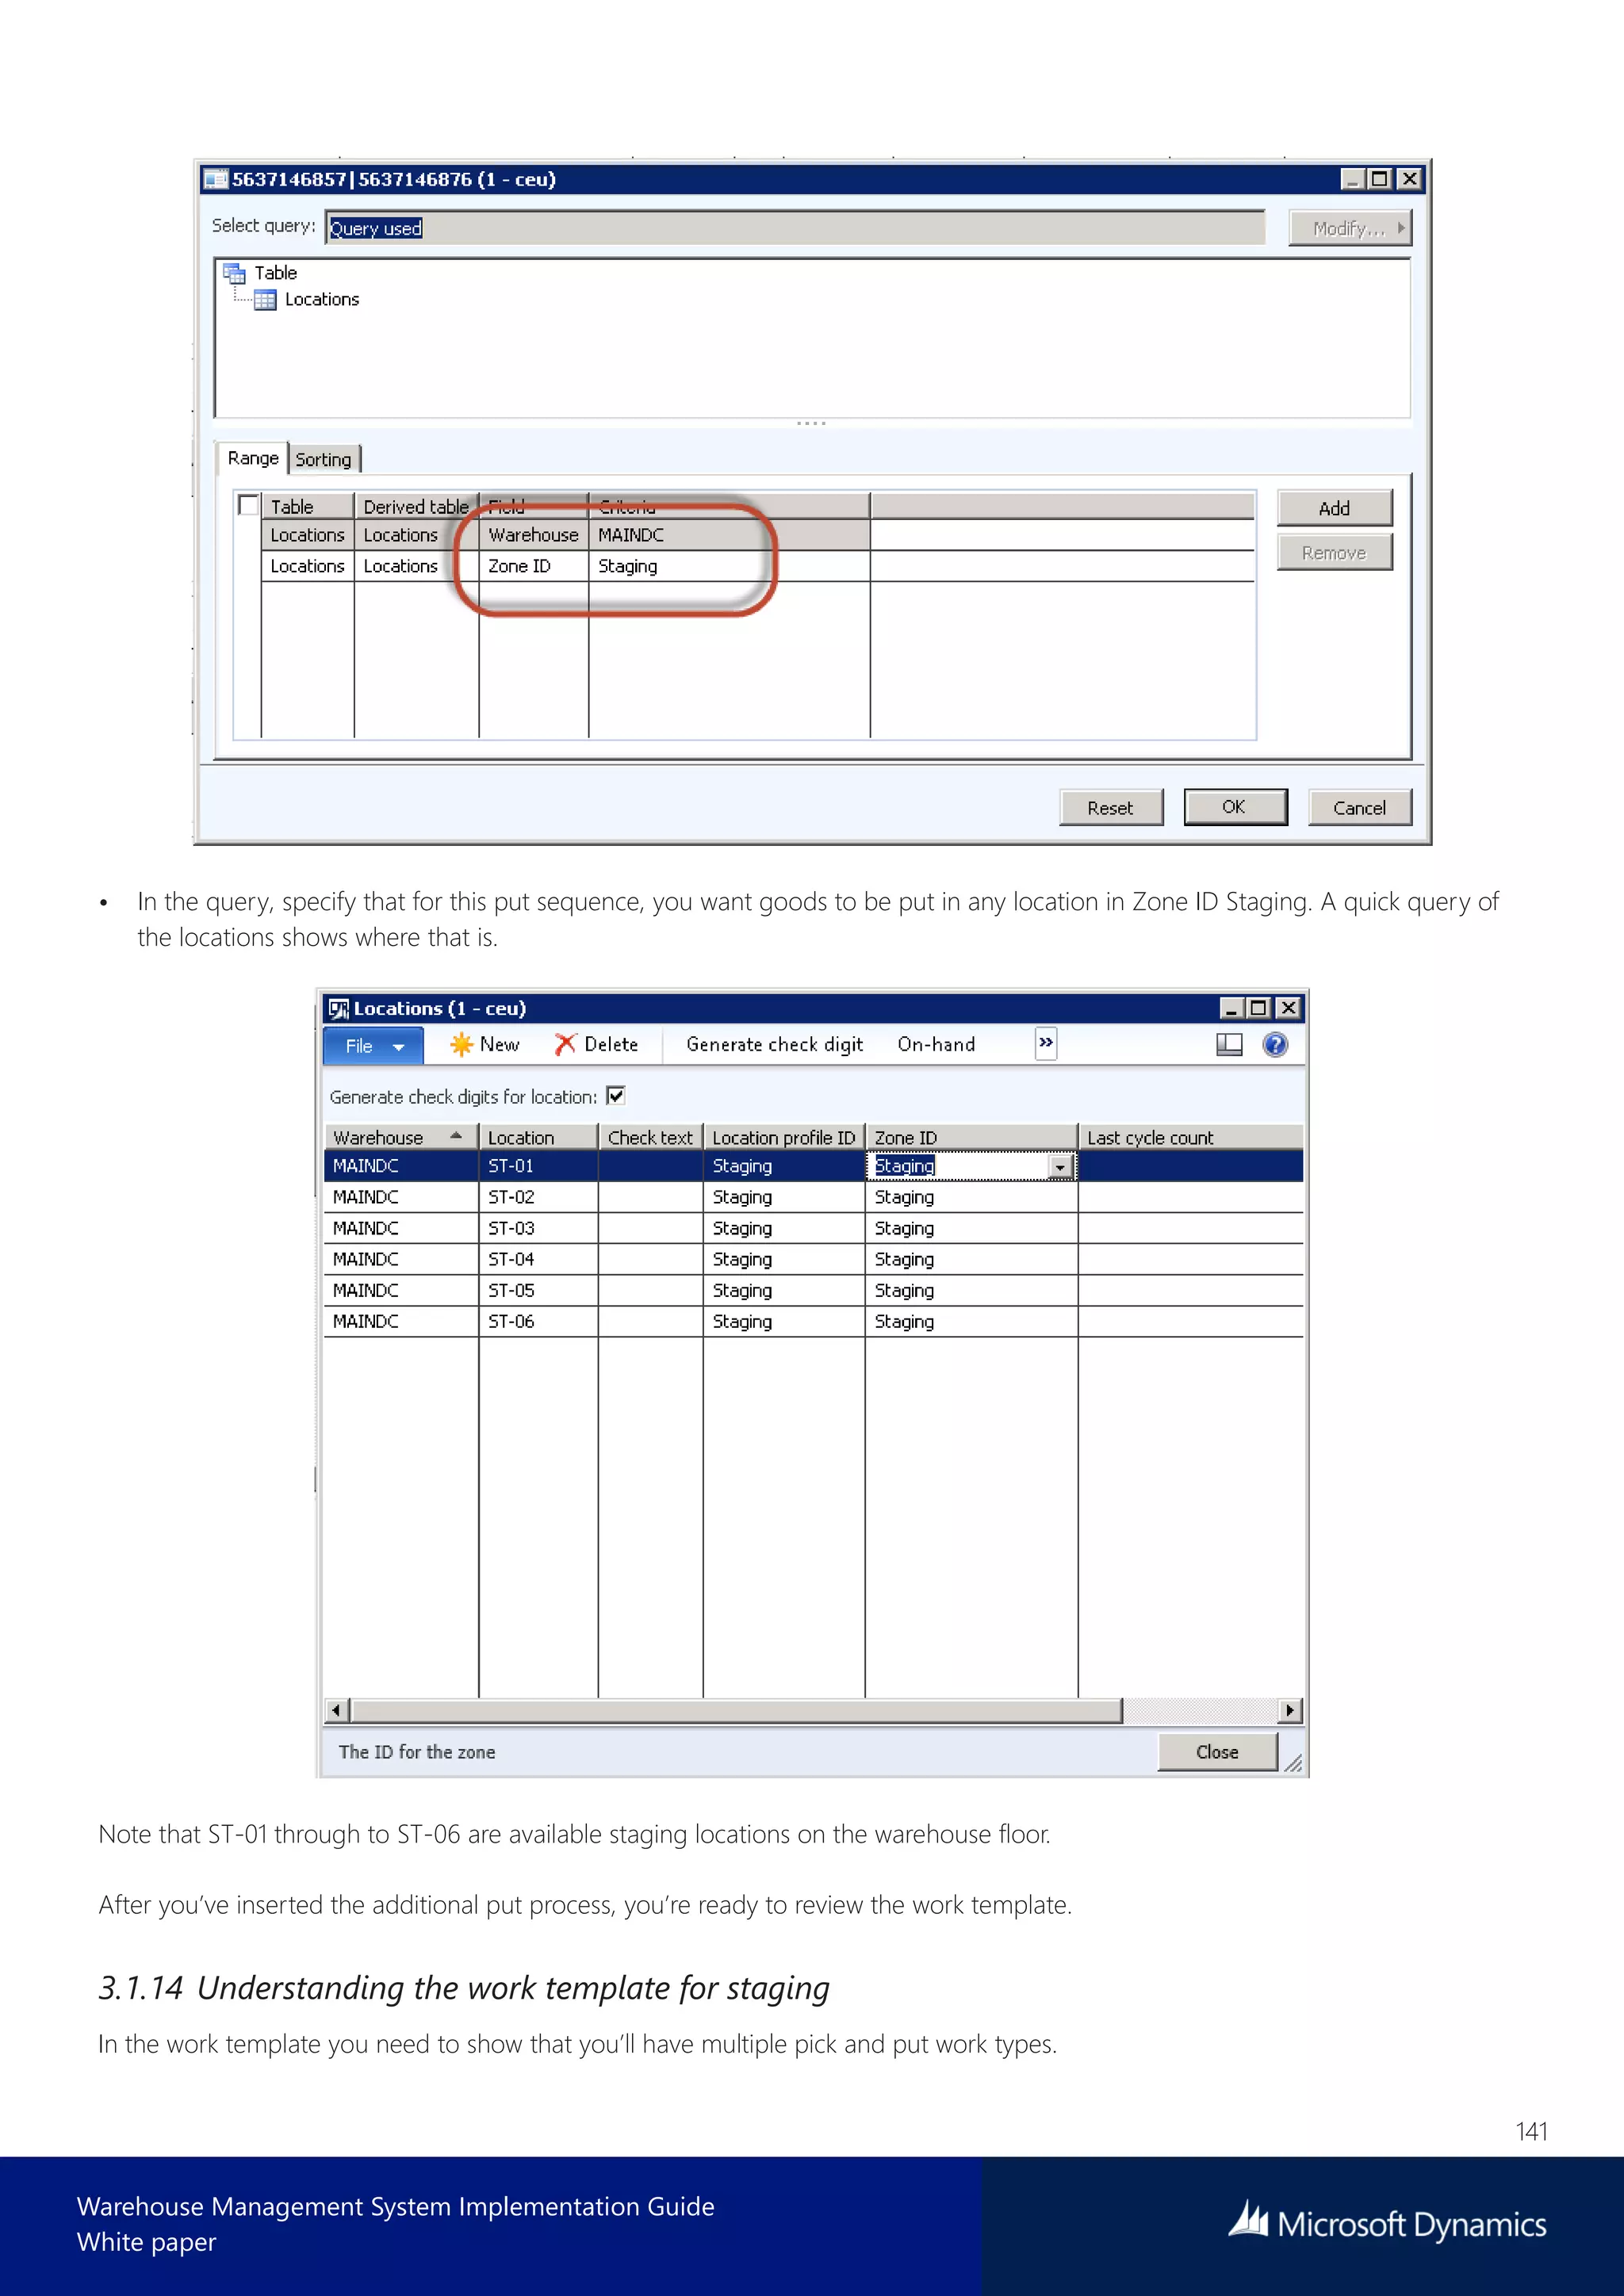
Task: Click Cancel in the query dialog
Action: pyautogui.click(x=1359, y=808)
